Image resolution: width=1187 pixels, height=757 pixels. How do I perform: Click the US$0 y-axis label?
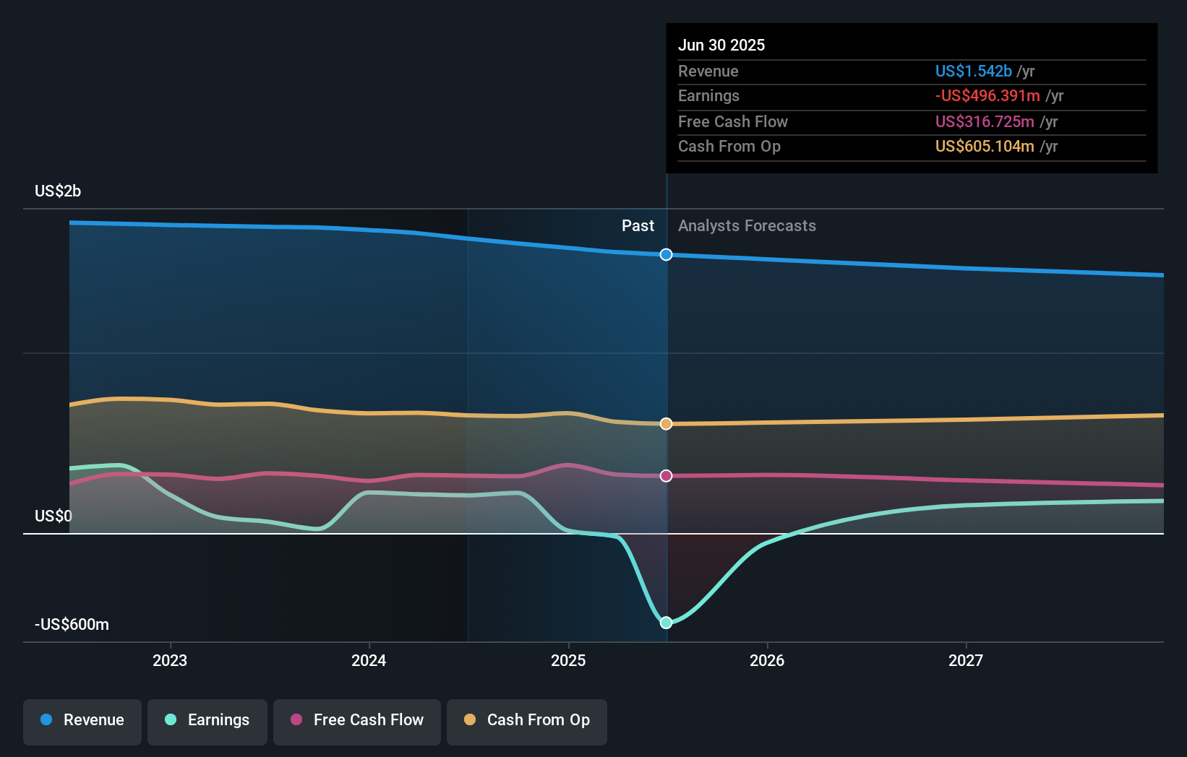coord(53,516)
